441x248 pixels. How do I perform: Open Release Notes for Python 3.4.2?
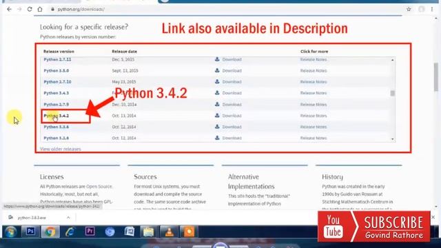(314, 116)
